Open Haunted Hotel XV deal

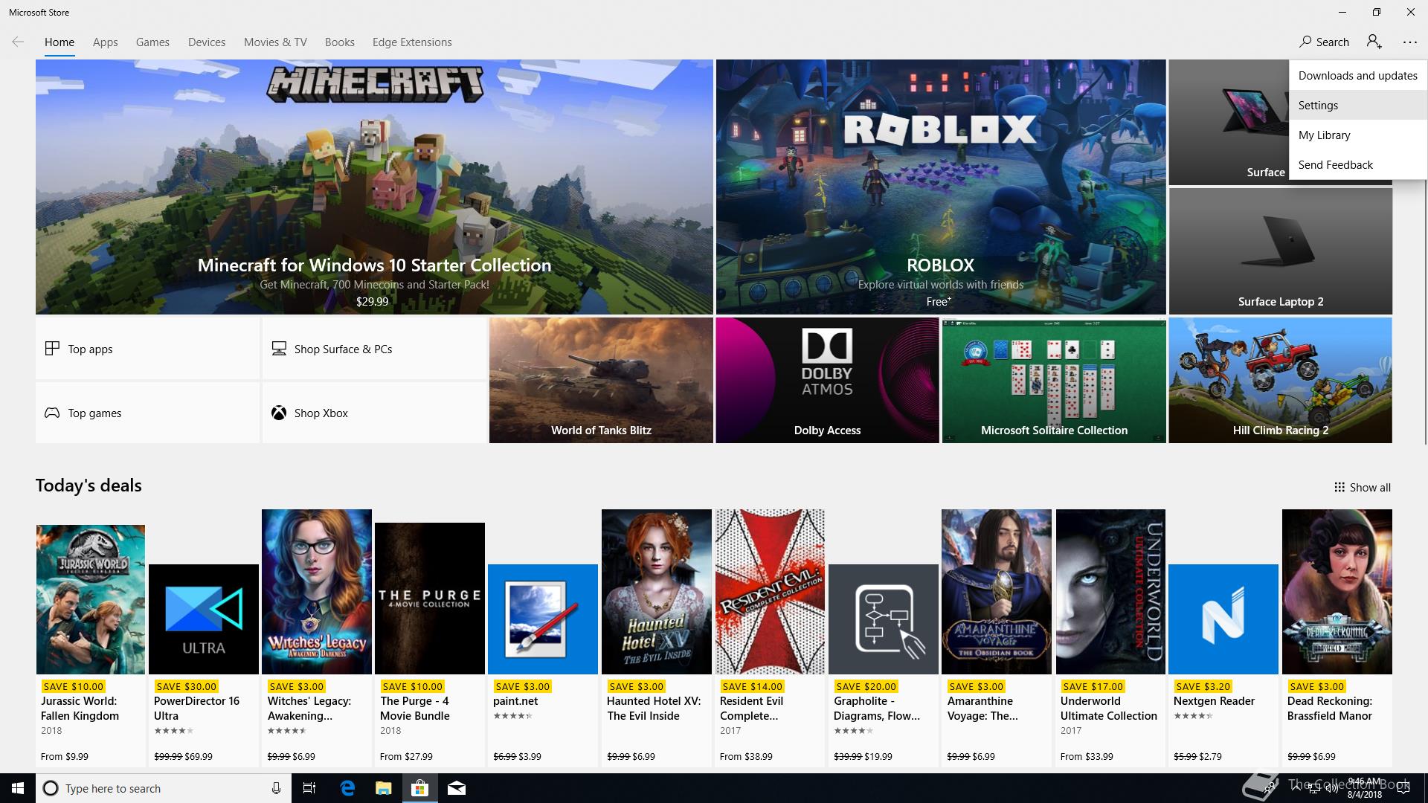pyautogui.click(x=657, y=638)
